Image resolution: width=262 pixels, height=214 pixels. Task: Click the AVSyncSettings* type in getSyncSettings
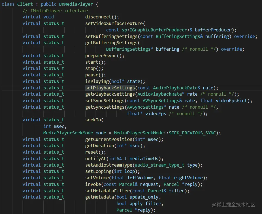click(x=147, y=107)
